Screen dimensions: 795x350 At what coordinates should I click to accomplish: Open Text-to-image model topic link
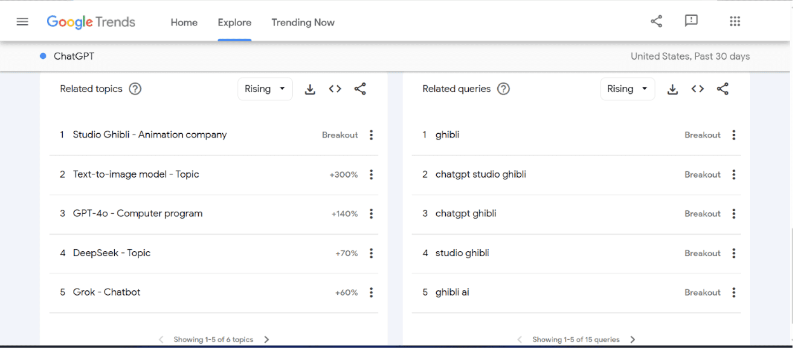(x=136, y=175)
